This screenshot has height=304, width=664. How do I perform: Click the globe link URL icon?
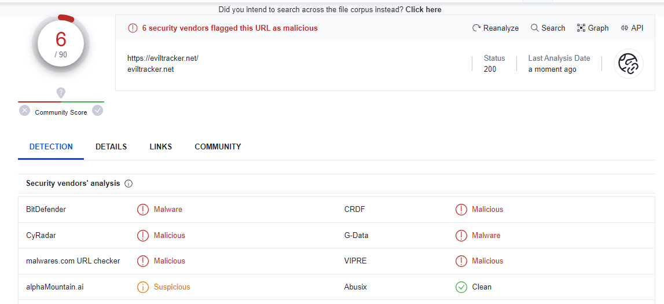click(628, 64)
